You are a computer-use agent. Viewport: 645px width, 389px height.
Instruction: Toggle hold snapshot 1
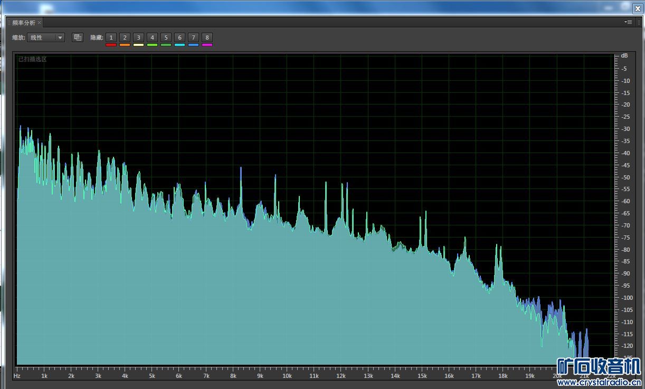coord(111,37)
